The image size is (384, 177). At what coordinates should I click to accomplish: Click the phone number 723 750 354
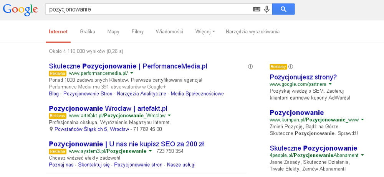170,151
